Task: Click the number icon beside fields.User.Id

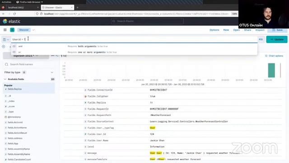Action: [x=85, y=134]
